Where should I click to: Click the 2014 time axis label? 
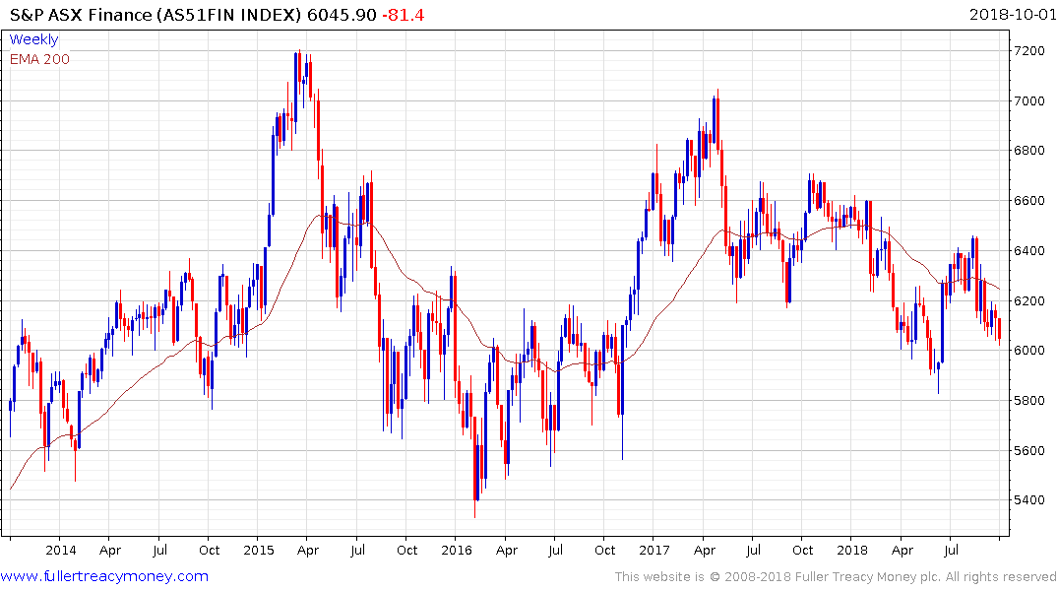click(61, 550)
